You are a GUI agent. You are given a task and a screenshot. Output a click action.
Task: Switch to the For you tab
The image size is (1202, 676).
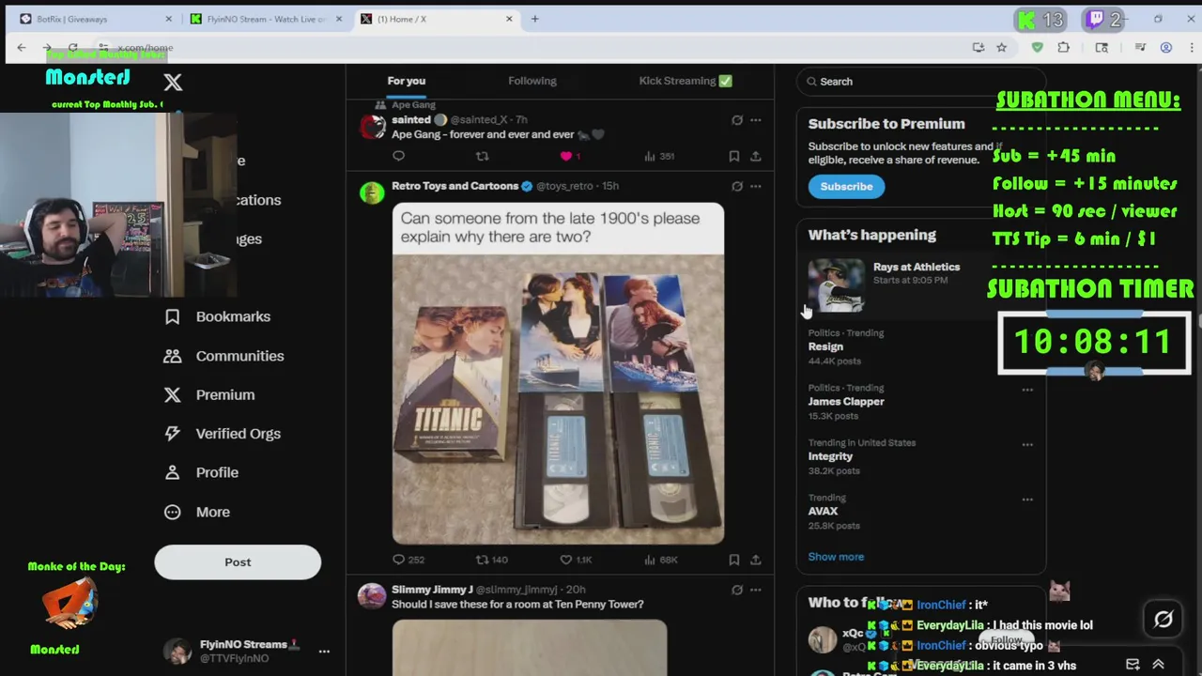click(407, 81)
